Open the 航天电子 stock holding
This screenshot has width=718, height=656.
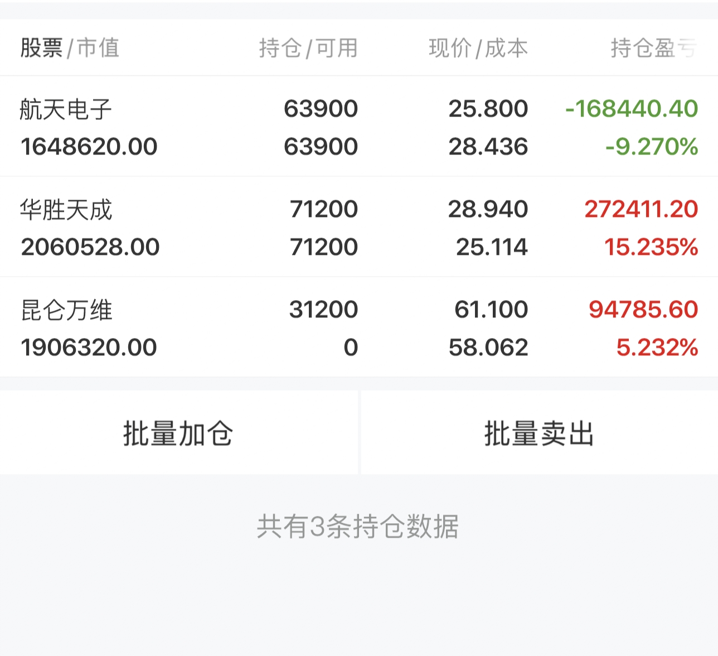[66, 109]
